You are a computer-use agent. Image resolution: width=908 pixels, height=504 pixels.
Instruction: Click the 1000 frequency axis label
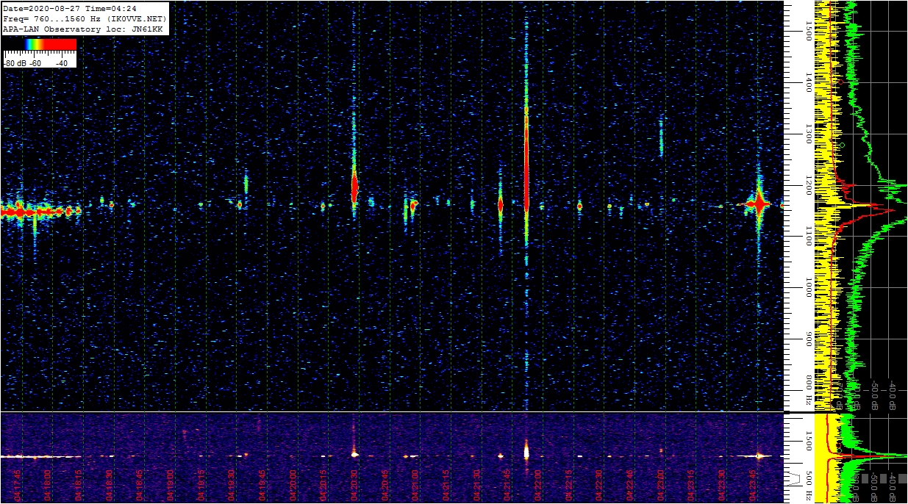point(808,288)
